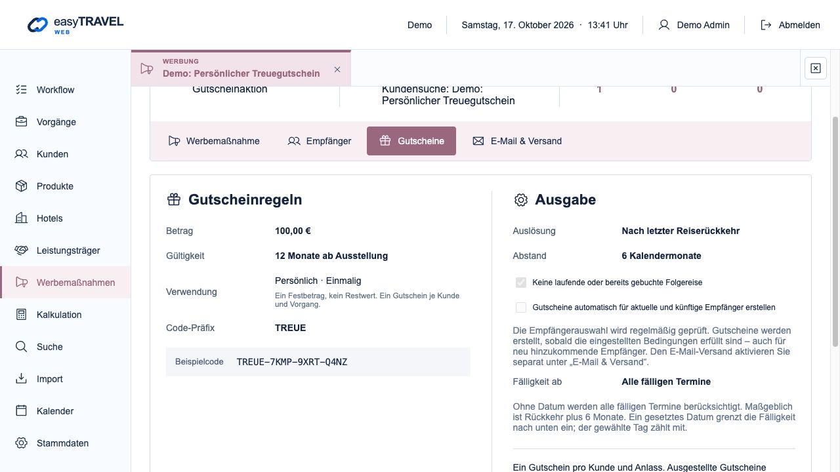Click the Betrag value 100,00 €
Screen dimensions: 840x472
click(293, 231)
